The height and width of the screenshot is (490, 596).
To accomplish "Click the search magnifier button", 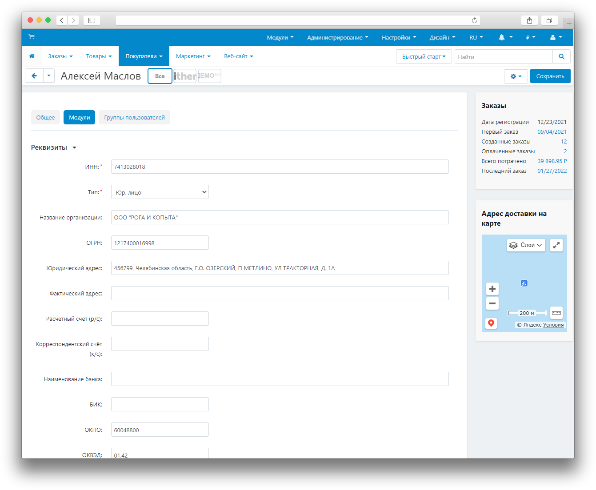I will point(561,56).
